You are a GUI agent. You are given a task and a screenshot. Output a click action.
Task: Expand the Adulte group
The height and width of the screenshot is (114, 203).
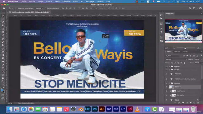click(x=170, y=70)
